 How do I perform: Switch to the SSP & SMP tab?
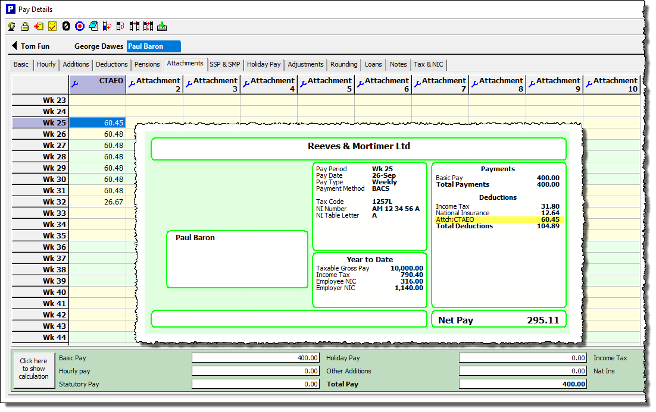click(x=225, y=64)
